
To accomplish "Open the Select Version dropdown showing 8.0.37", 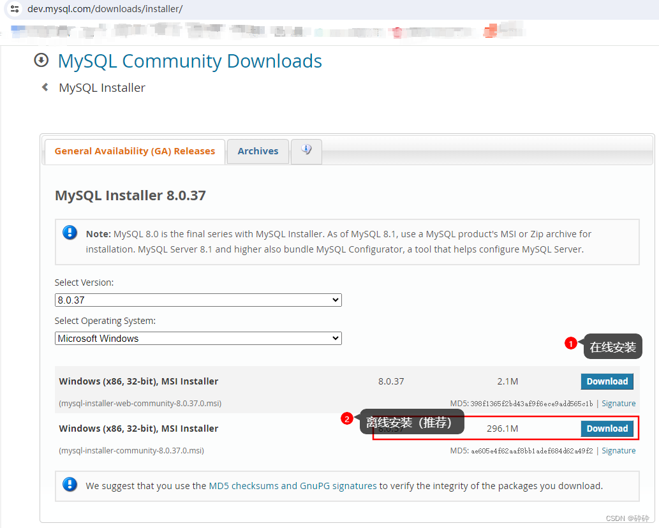I will 198,300.
